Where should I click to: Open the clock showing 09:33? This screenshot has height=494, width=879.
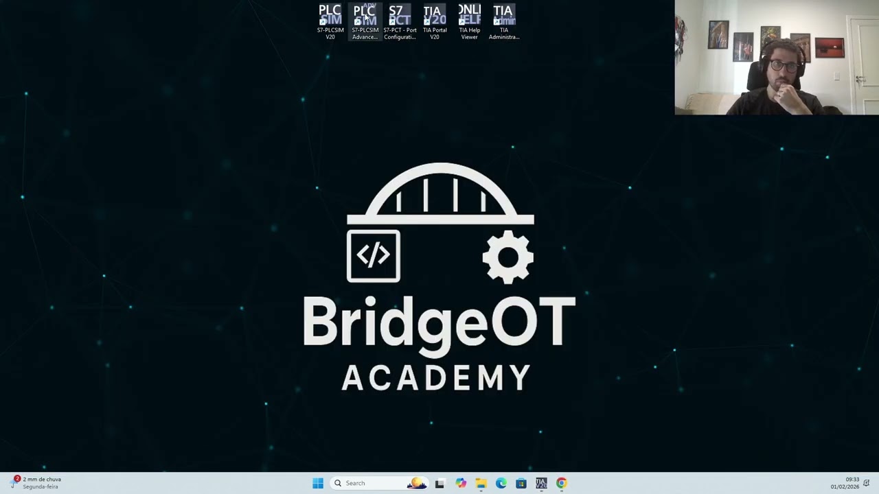pyautogui.click(x=845, y=483)
